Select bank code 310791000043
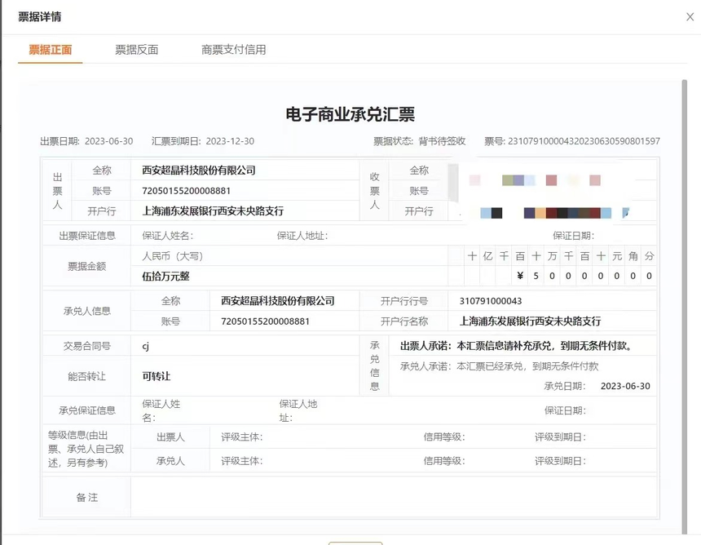The width and height of the screenshot is (701, 545). pyautogui.click(x=491, y=301)
